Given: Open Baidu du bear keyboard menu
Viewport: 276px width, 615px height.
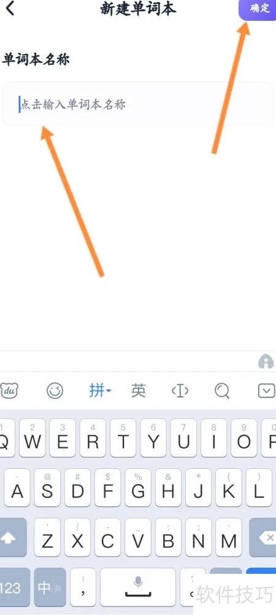Looking at the screenshot, I should pyautogui.click(x=9, y=391).
